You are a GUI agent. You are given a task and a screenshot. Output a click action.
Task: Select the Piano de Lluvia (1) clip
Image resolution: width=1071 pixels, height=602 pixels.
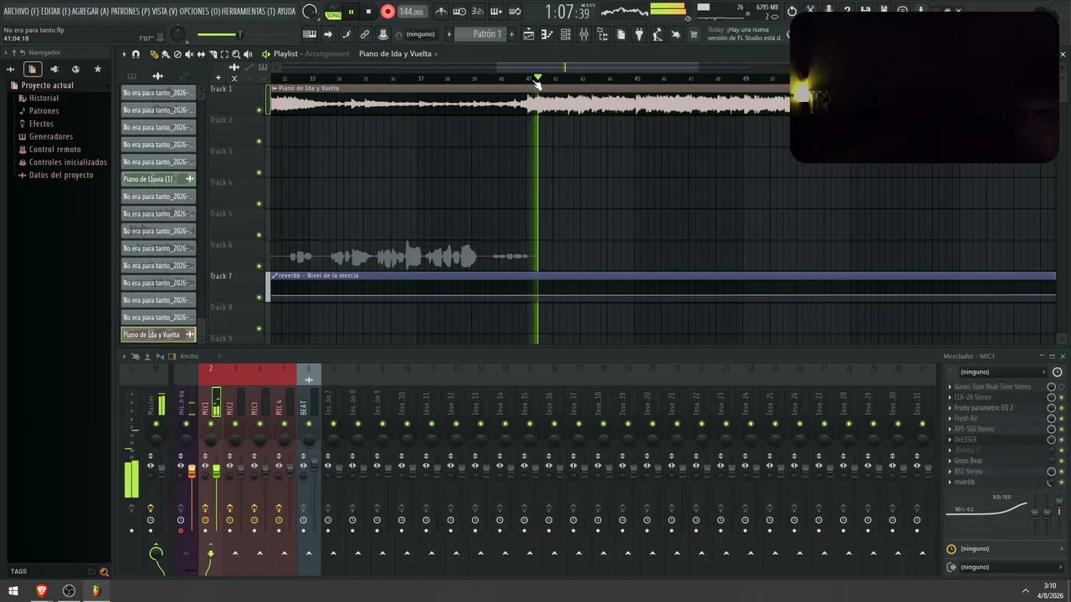(x=158, y=179)
